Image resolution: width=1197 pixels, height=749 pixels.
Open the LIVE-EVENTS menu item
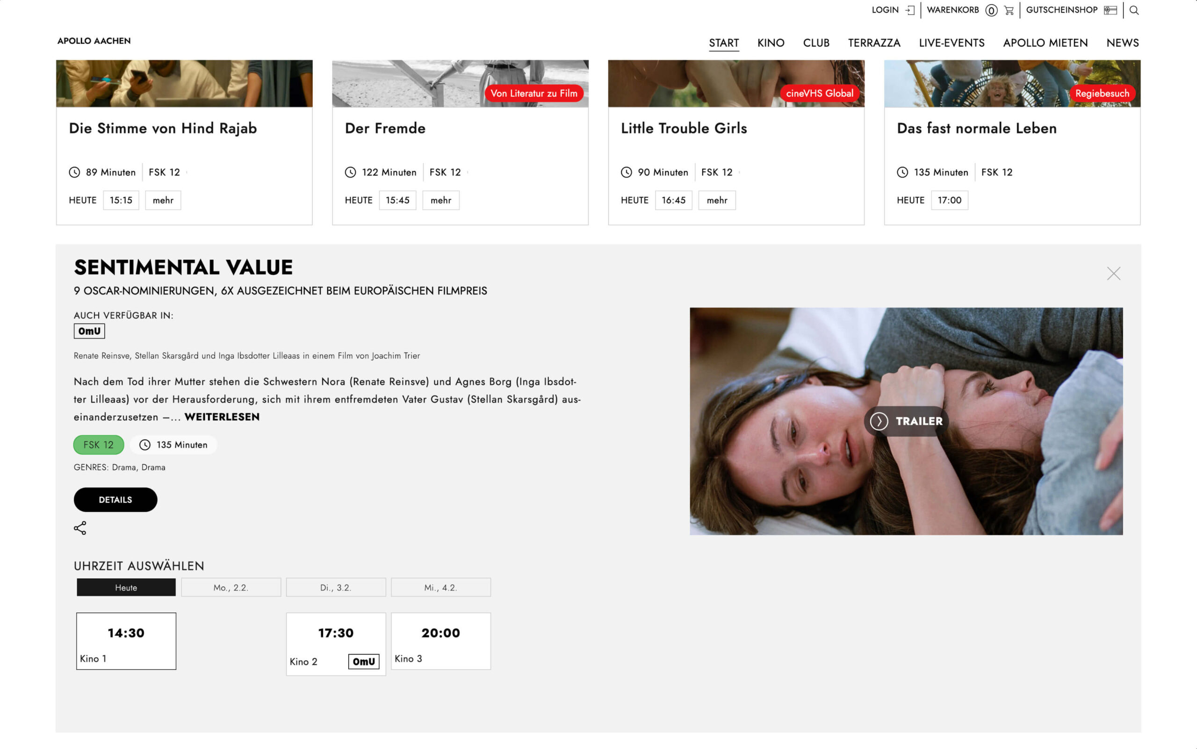coord(952,43)
